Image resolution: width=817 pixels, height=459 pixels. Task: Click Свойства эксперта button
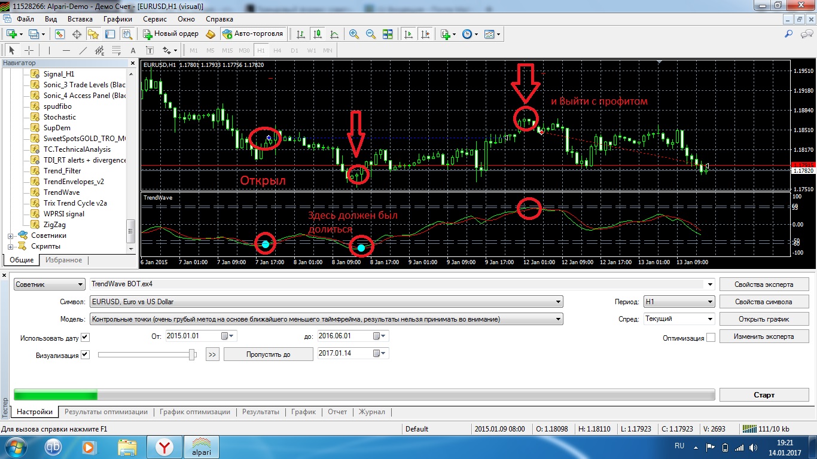tap(764, 284)
